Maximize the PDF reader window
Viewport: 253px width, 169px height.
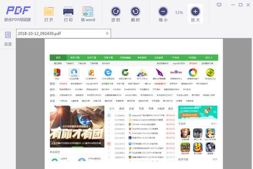[240, 5]
